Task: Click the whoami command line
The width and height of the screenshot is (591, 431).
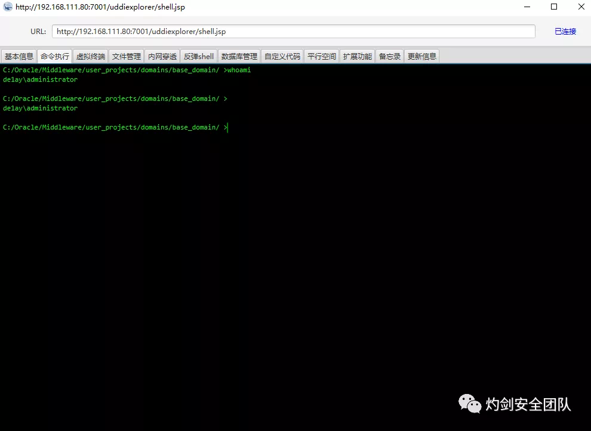Action: pos(127,70)
